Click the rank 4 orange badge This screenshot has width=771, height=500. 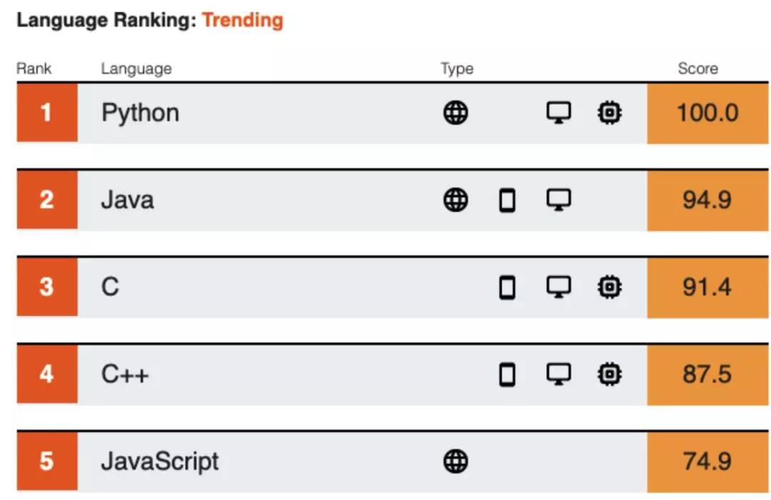[x=46, y=374]
